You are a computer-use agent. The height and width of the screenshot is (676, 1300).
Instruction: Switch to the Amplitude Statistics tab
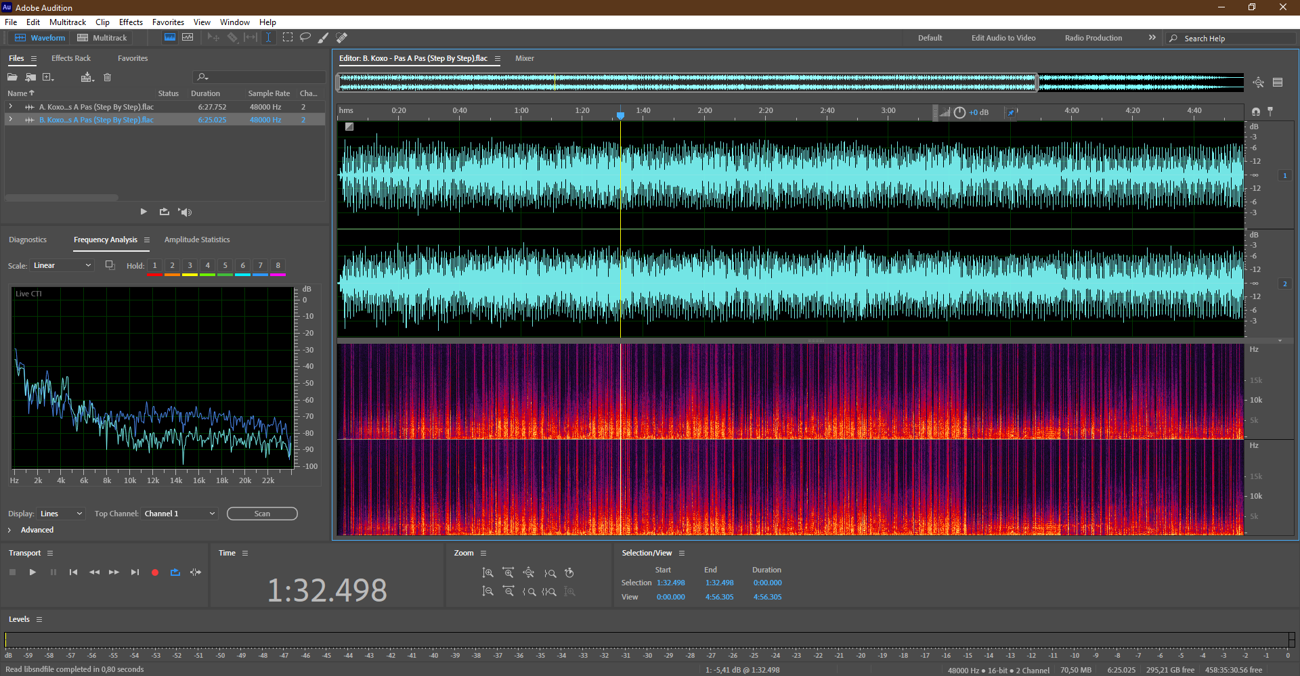pos(197,240)
